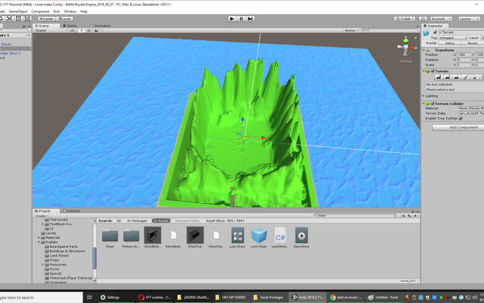
Task: Open the Untagged tag dropdown
Action: coord(453,38)
